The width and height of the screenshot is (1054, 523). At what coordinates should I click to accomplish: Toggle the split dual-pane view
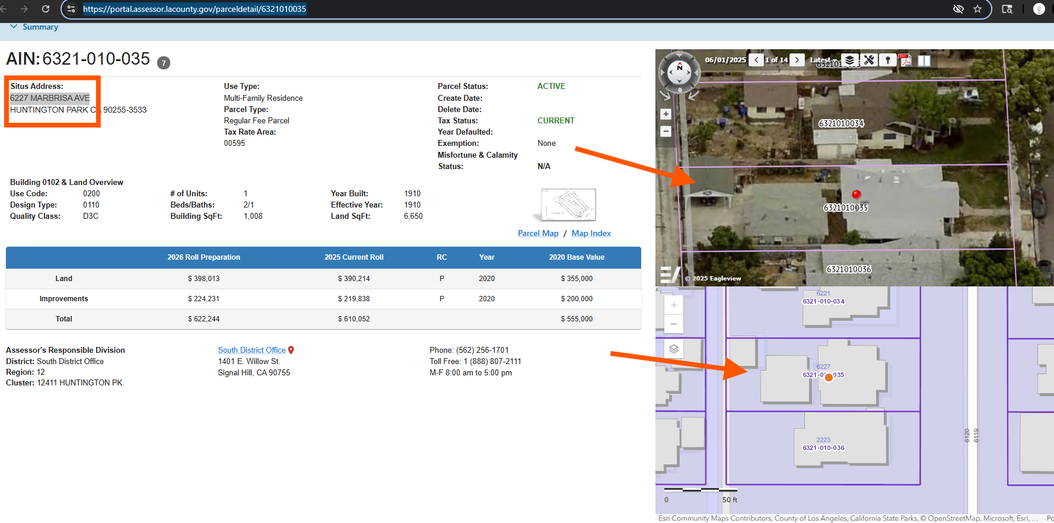click(x=924, y=60)
